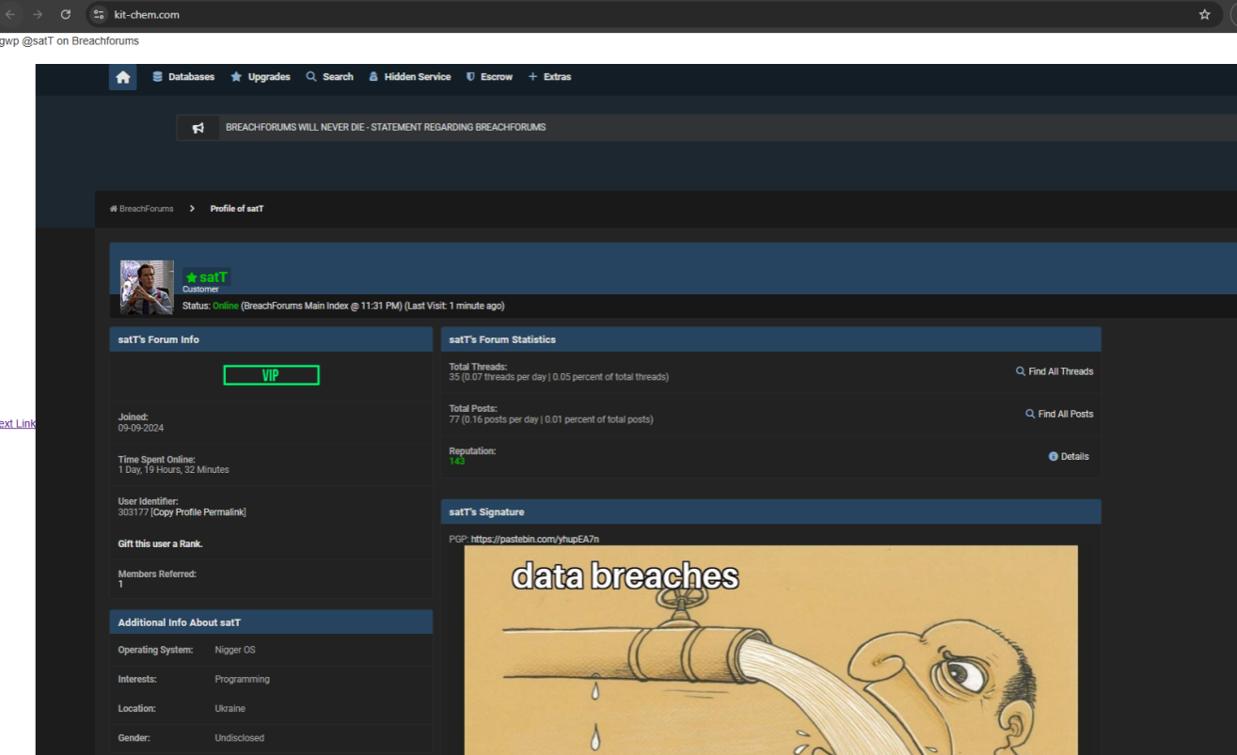Bookmark this page with the star icon
1237x755 pixels.
[1204, 14]
